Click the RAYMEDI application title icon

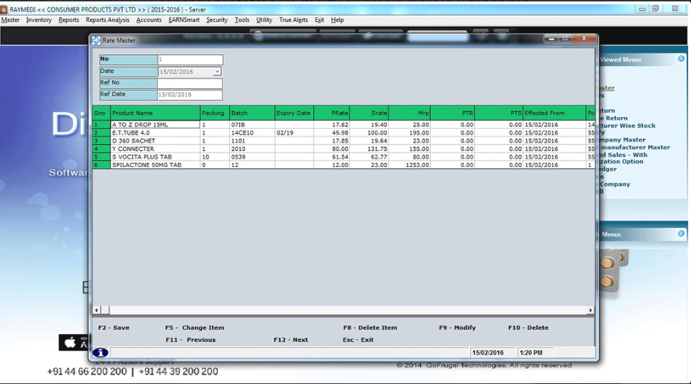pos(4,9)
